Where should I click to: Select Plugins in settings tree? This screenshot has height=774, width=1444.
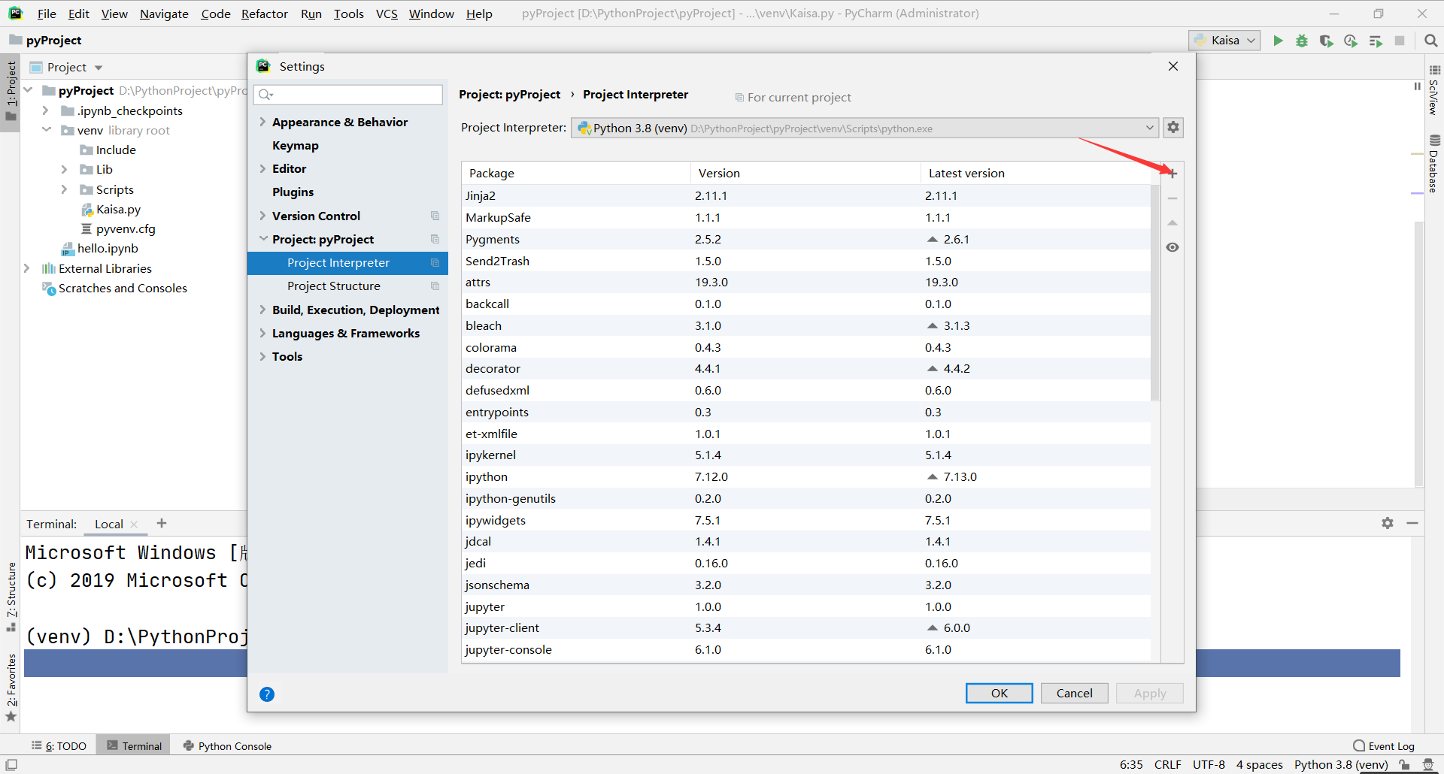pos(293,192)
